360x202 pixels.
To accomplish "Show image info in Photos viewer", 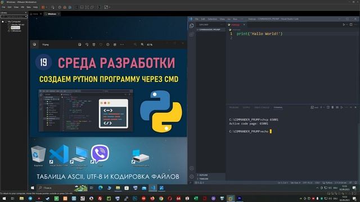I will pos(107,44).
